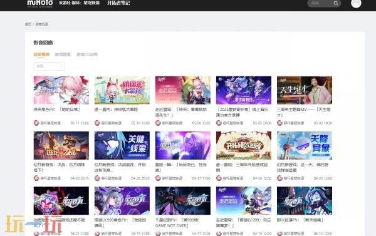Click the 模拟LV.999角色PV title text
Image resolution: width=376 pixels, height=236 pixels.
click(x=120, y=223)
